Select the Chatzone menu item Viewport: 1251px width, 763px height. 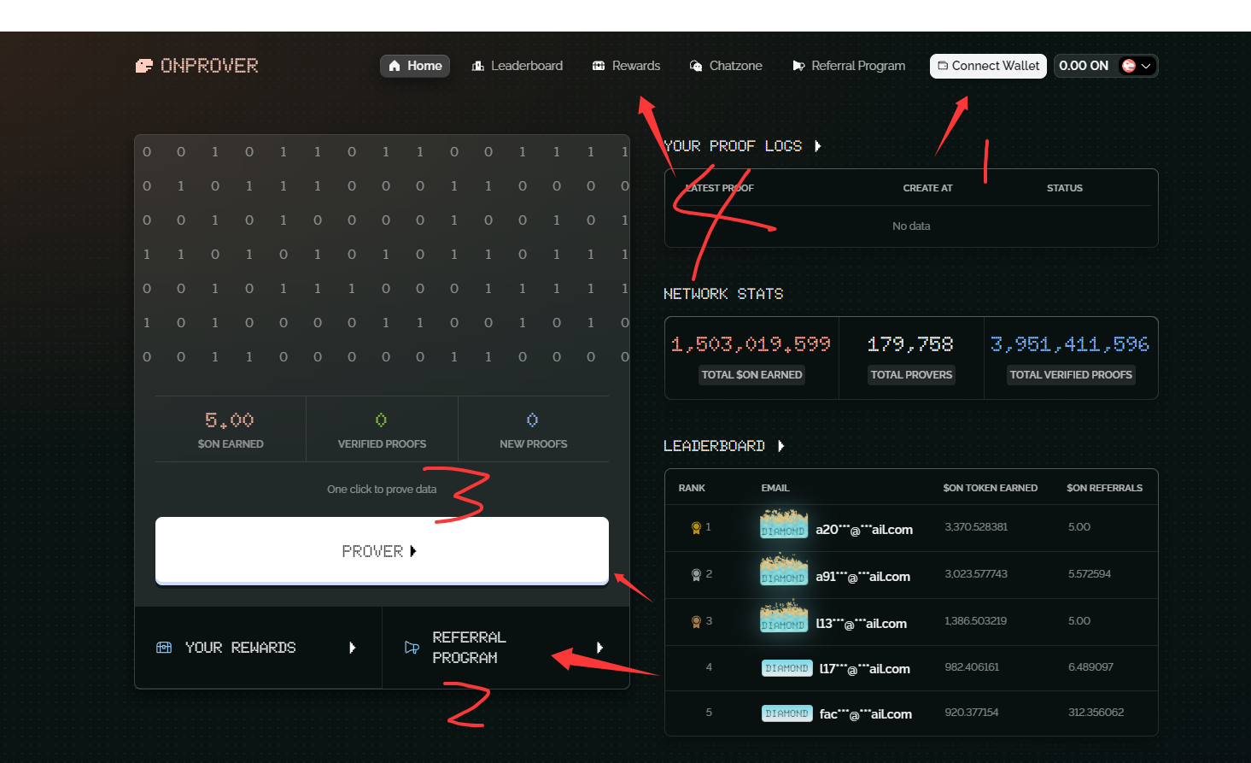pos(736,65)
